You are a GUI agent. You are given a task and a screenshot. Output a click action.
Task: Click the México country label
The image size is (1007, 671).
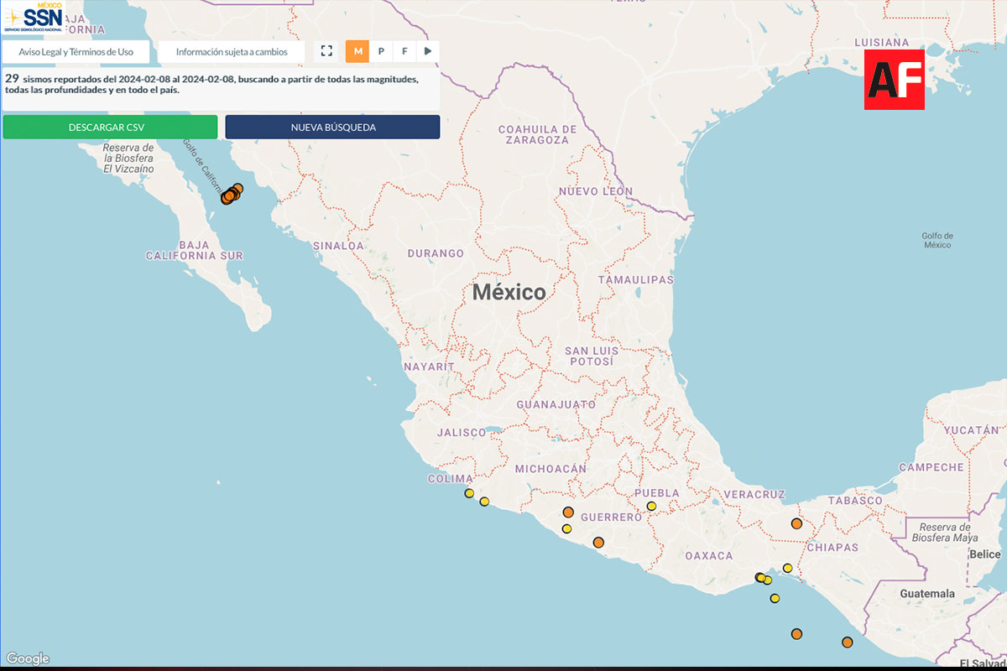(509, 292)
